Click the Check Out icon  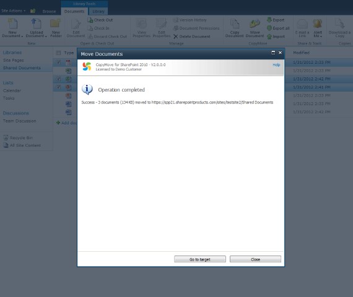[90, 20]
